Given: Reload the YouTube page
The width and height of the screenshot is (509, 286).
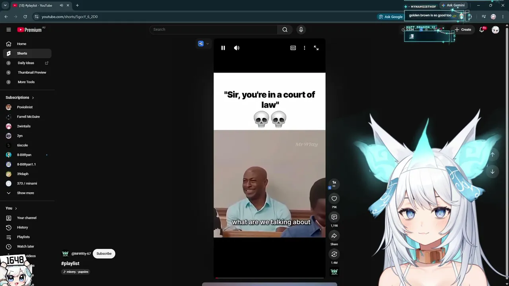Looking at the screenshot, I should point(25,17).
